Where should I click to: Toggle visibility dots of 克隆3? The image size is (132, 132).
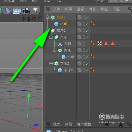point(84,17)
